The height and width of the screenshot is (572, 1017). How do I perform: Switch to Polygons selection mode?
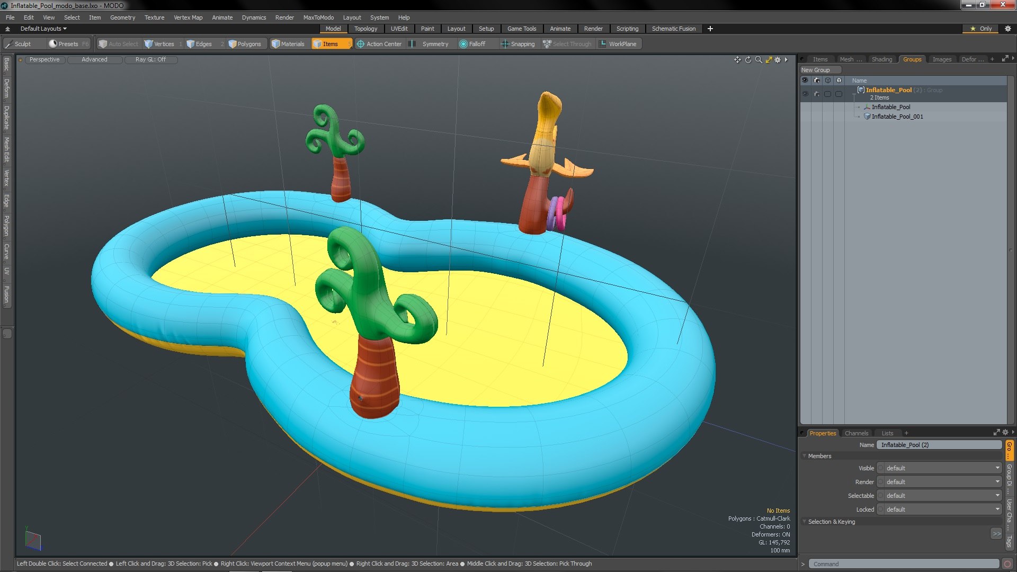pos(245,44)
